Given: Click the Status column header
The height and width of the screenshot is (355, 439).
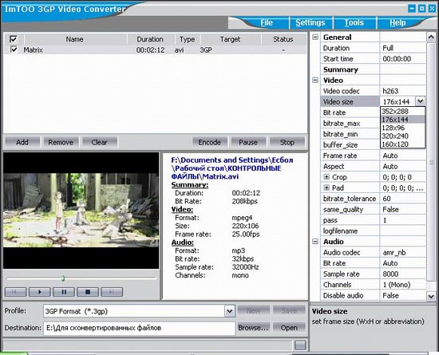Looking at the screenshot, I should (283, 39).
